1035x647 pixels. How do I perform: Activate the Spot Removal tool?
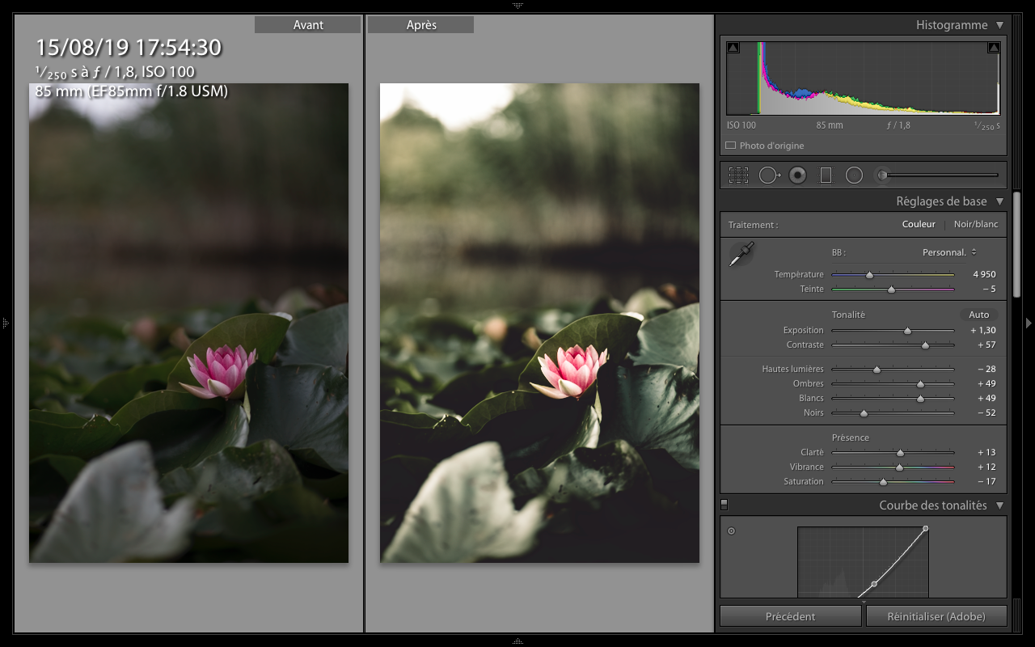pyautogui.click(x=768, y=175)
